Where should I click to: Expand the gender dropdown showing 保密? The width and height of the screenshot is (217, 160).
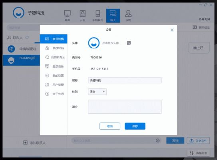97,92
